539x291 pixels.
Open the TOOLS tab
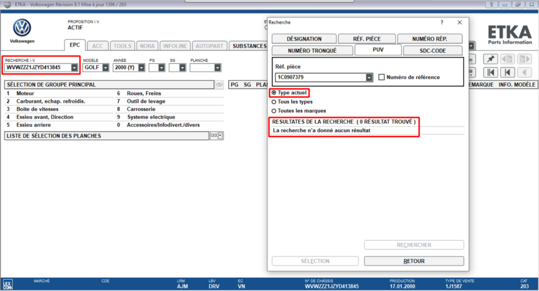click(123, 46)
